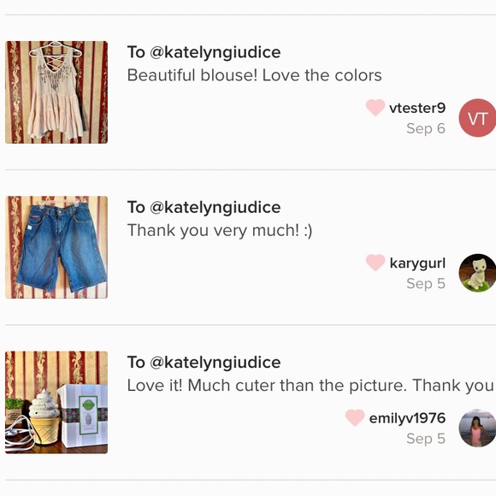
Task: Visit emilyv1976's profile via username
Action: (x=407, y=418)
